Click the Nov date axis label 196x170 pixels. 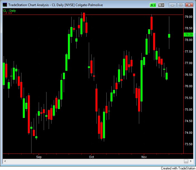point(144,157)
